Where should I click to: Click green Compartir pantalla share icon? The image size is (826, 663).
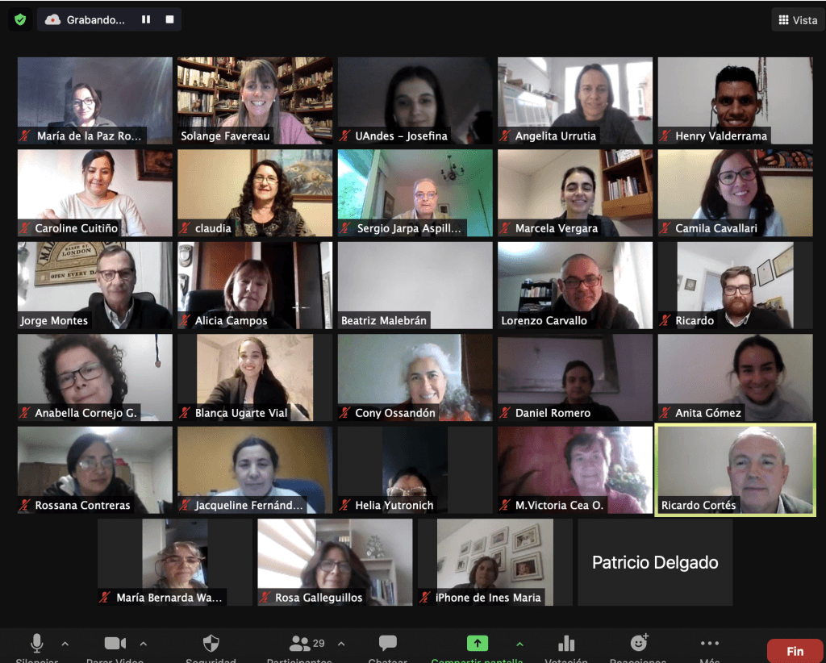[478, 643]
